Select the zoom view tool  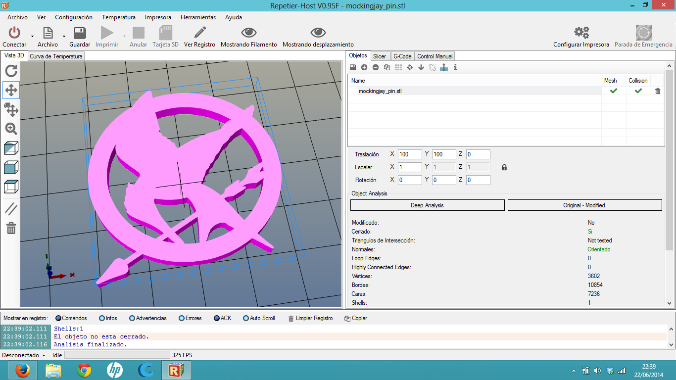coord(11,129)
